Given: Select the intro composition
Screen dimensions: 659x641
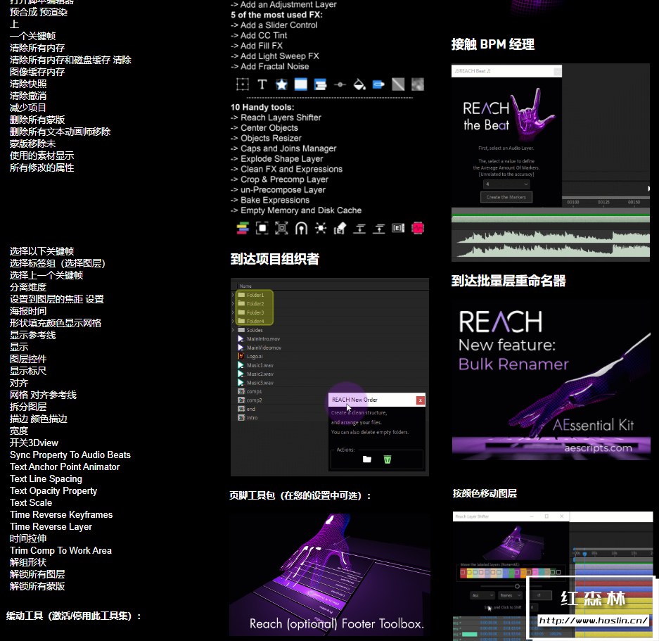Looking at the screenshot, I should tap(252, 418).
